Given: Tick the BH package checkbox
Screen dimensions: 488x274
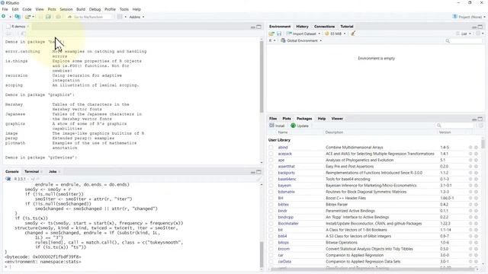Looking at the screenshot, I should click(x=271, y=198).
